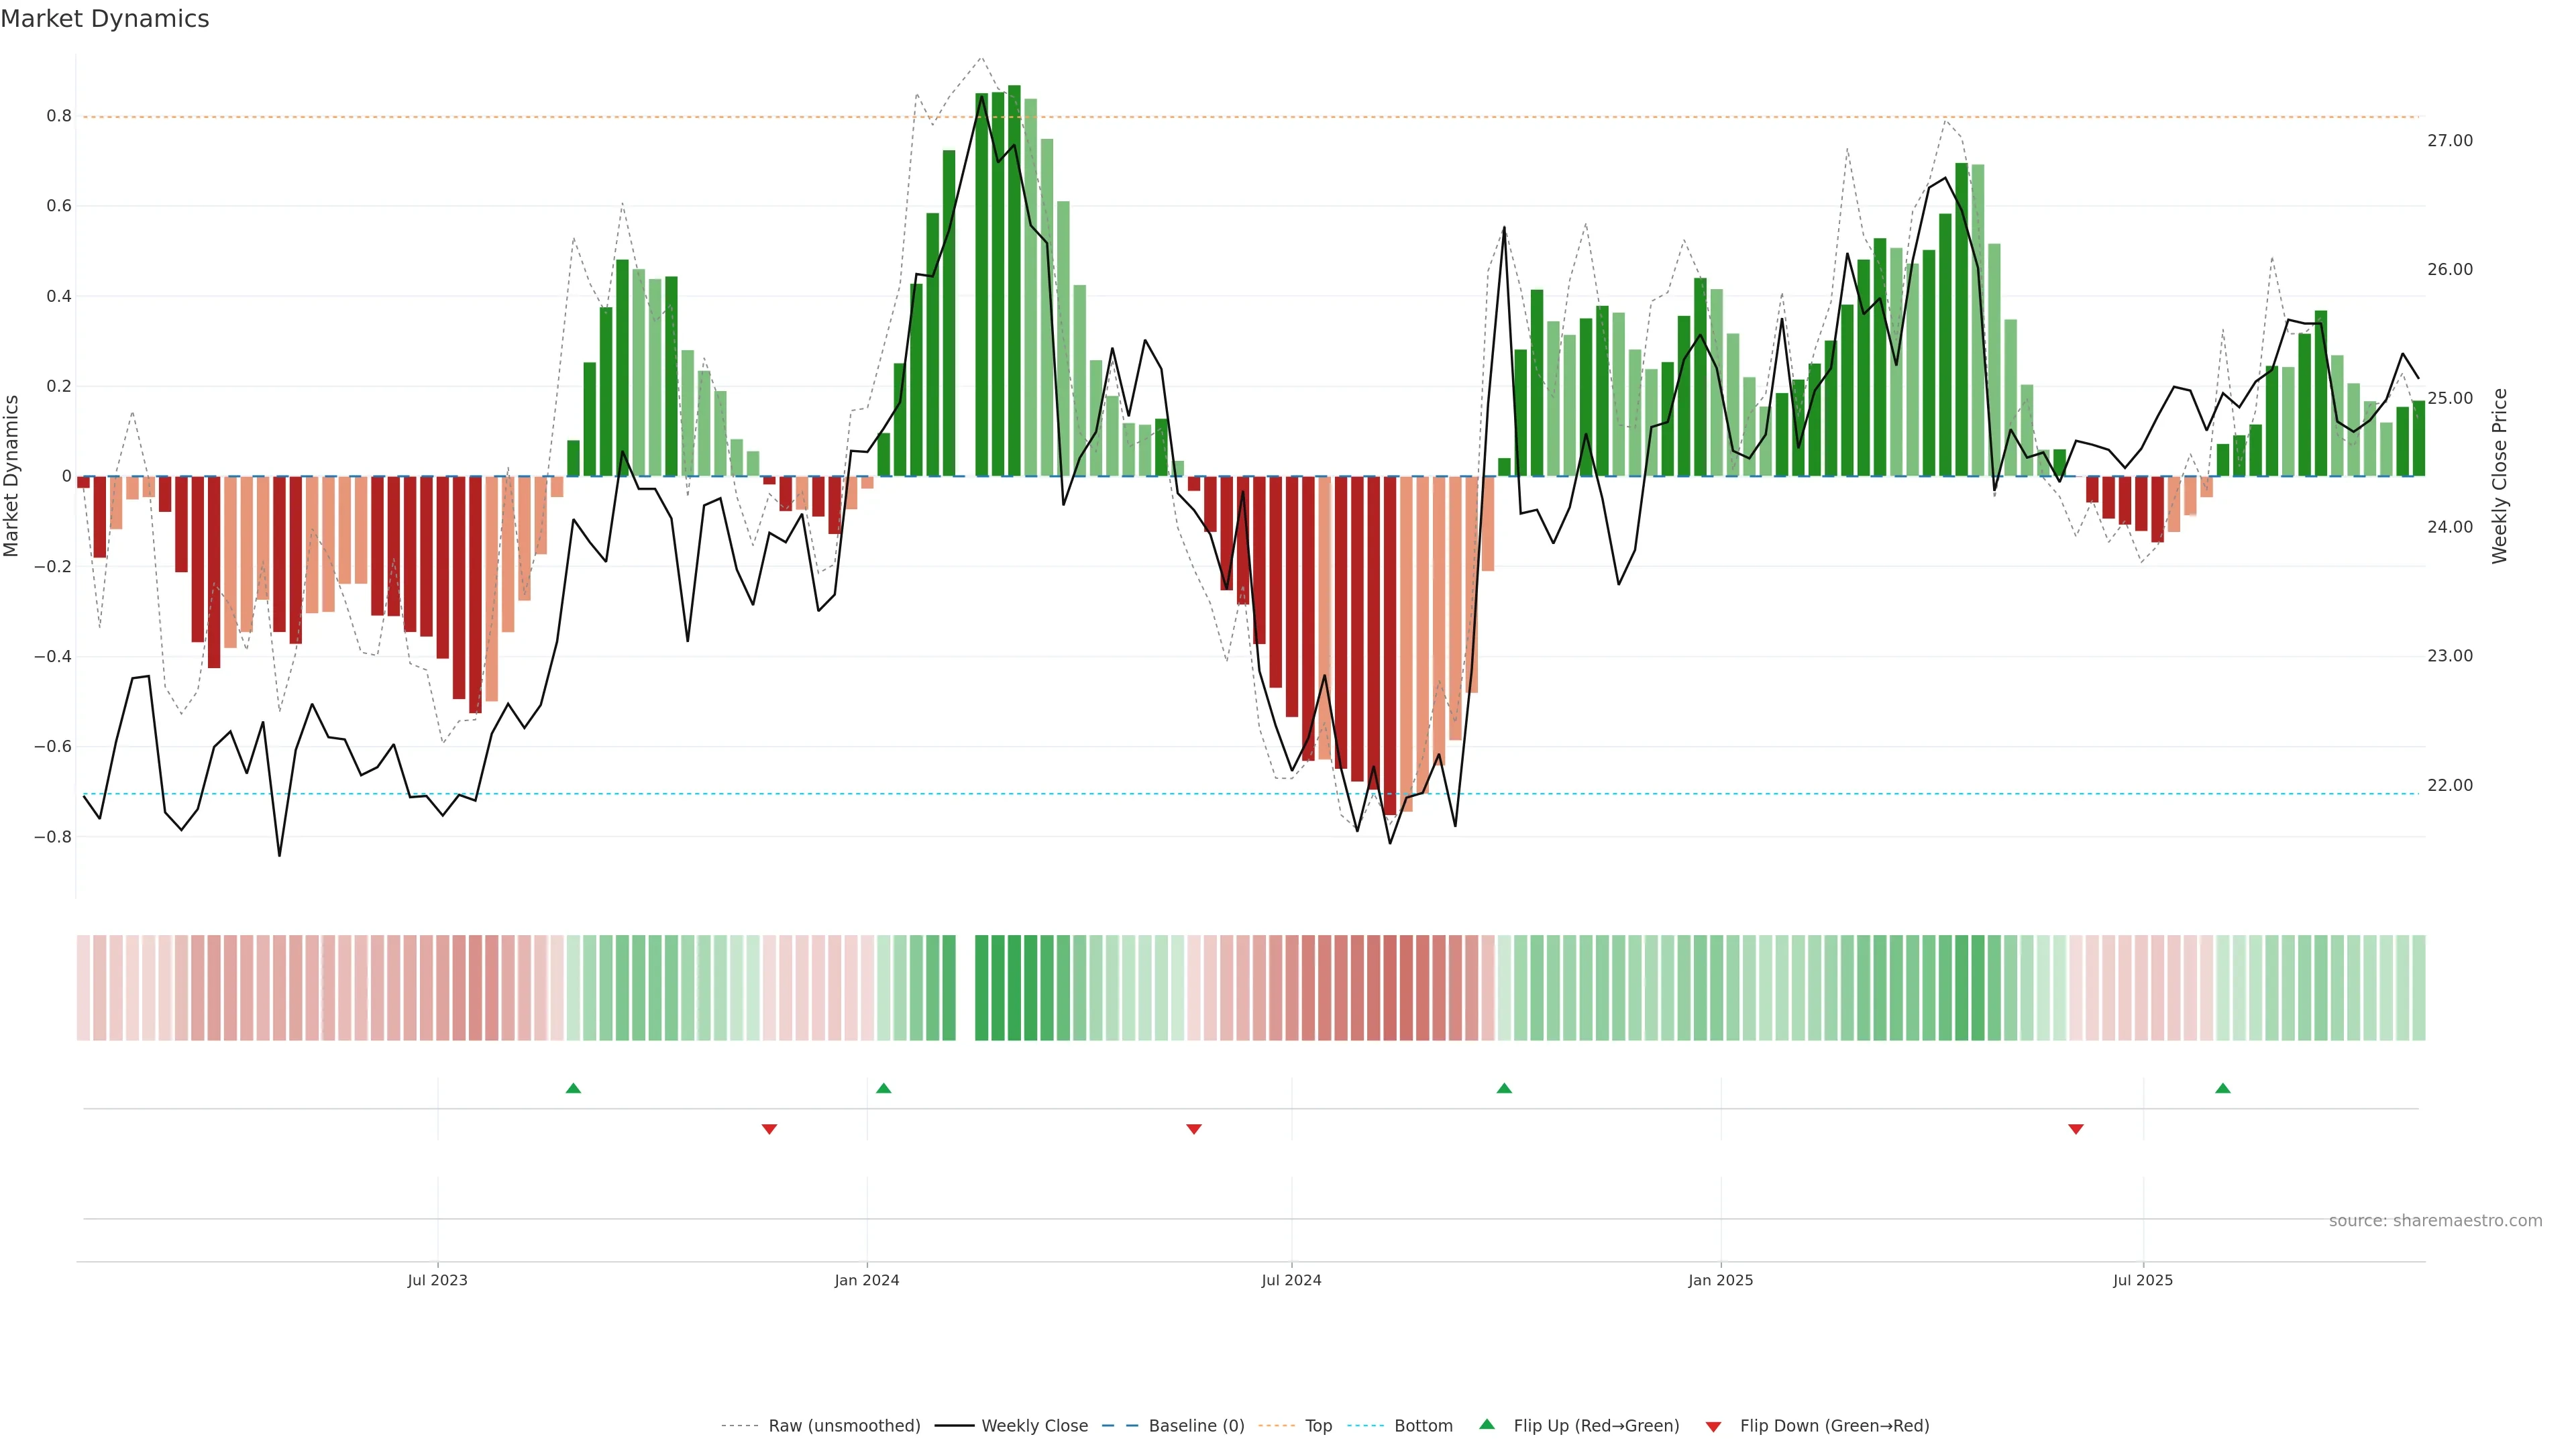Click the Jul 2024 x-axis label

click(1291, 1280)
